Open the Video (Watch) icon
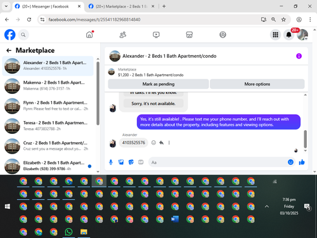The image size is (317, 238). coord(156,34)
